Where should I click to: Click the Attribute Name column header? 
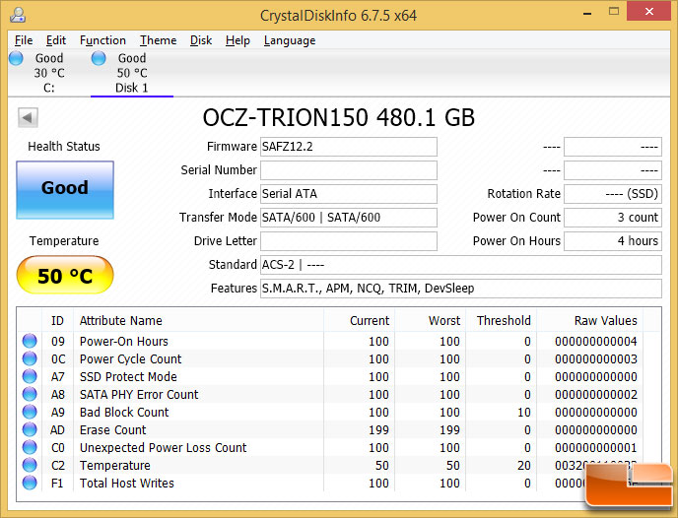[x=198, y=321]
